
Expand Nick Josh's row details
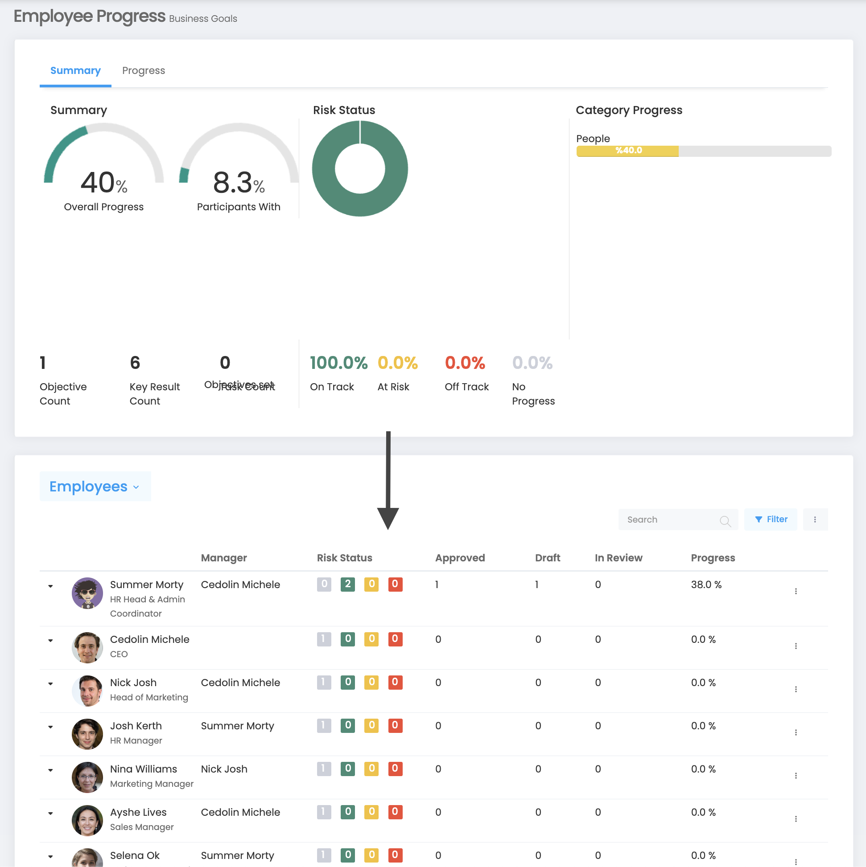pos(50,684)
